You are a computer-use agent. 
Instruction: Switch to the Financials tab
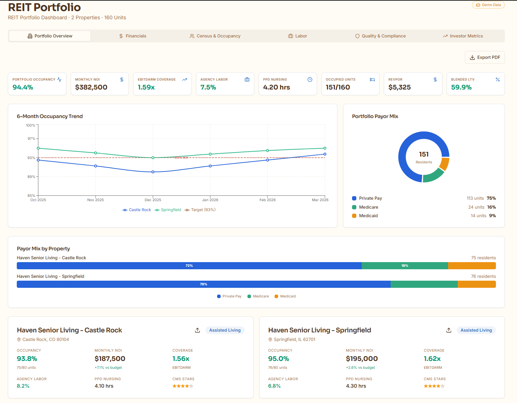click(132, 36)
